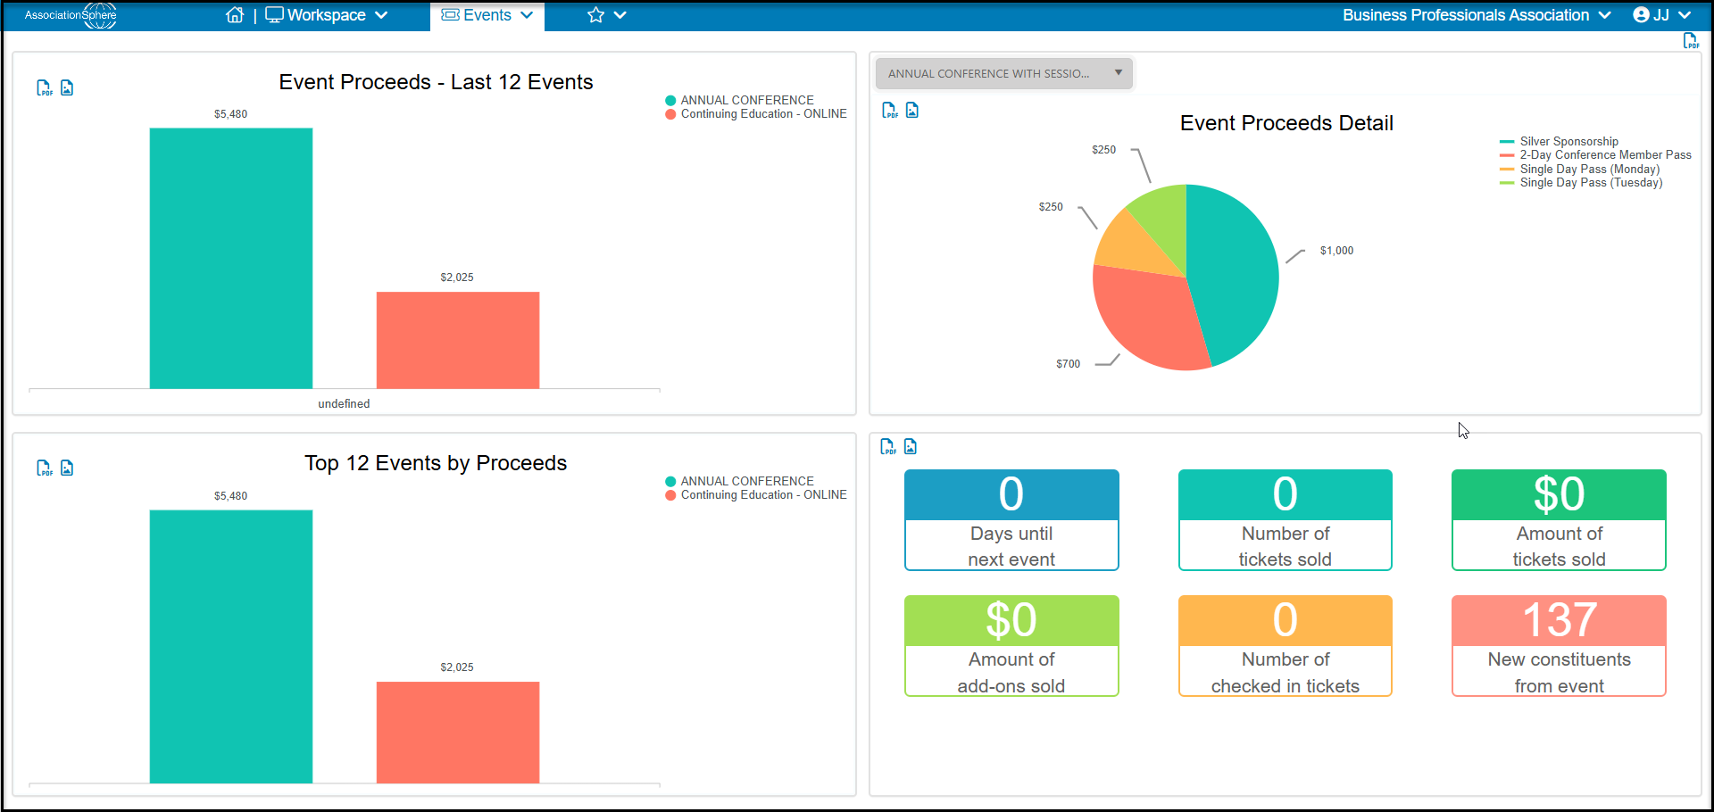Click the page-level PDF export icon
Viewport: 1714px width, 812px height.
(x=1691, y=41)
